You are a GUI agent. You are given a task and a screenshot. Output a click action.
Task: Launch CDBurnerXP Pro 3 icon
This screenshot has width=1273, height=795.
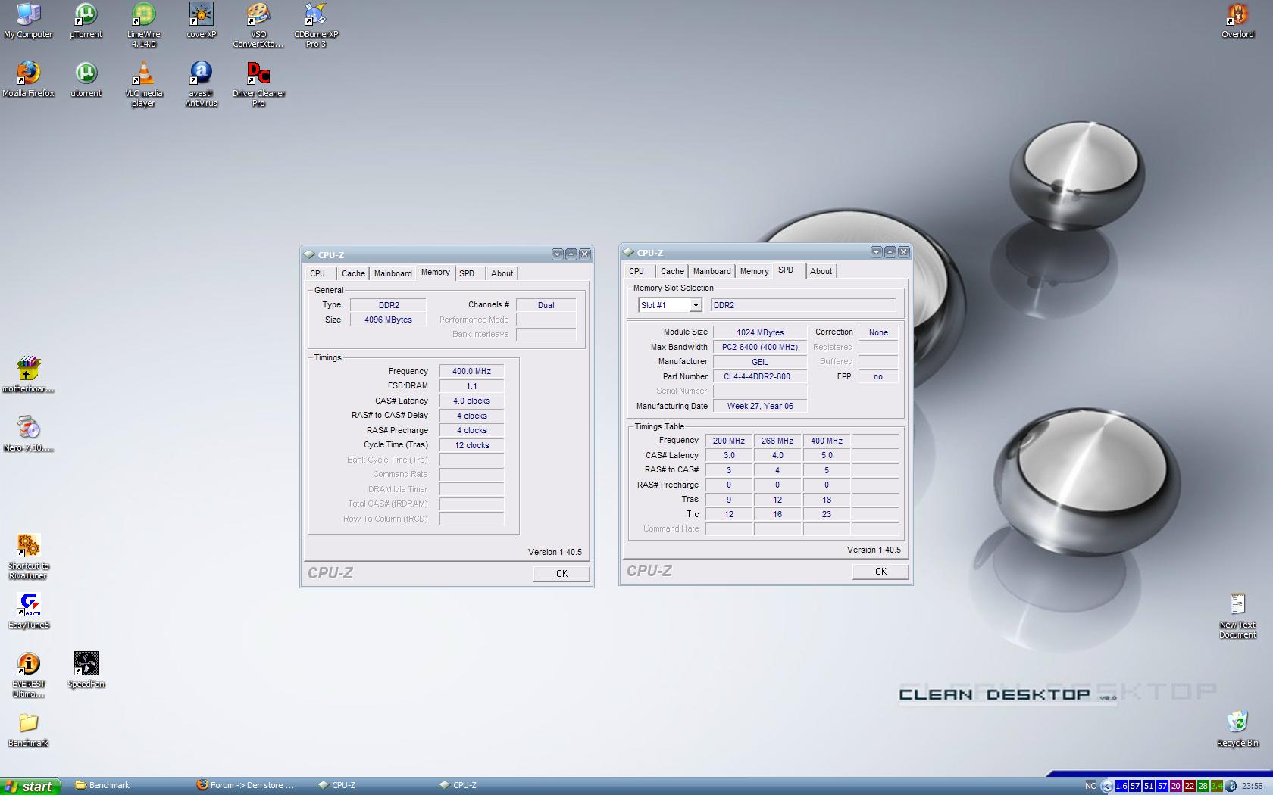click(316, 25)
